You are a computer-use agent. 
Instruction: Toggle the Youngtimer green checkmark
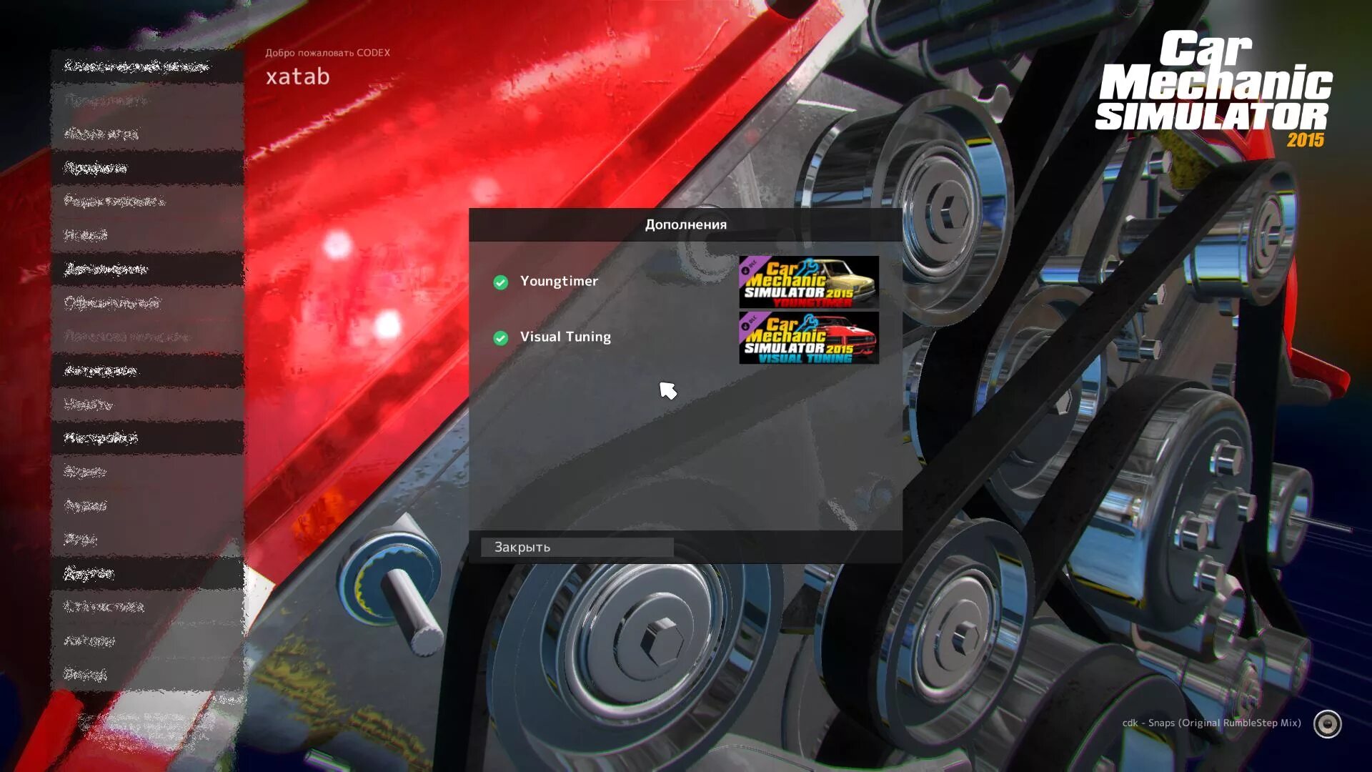coord(500,282)
